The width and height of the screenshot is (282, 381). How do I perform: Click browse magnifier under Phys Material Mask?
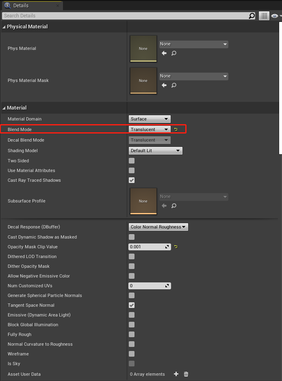[x=174, y=85]
